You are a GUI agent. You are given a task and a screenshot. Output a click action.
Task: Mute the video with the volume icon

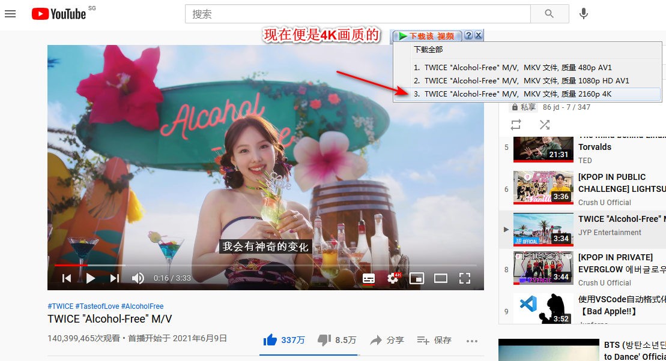138,278
